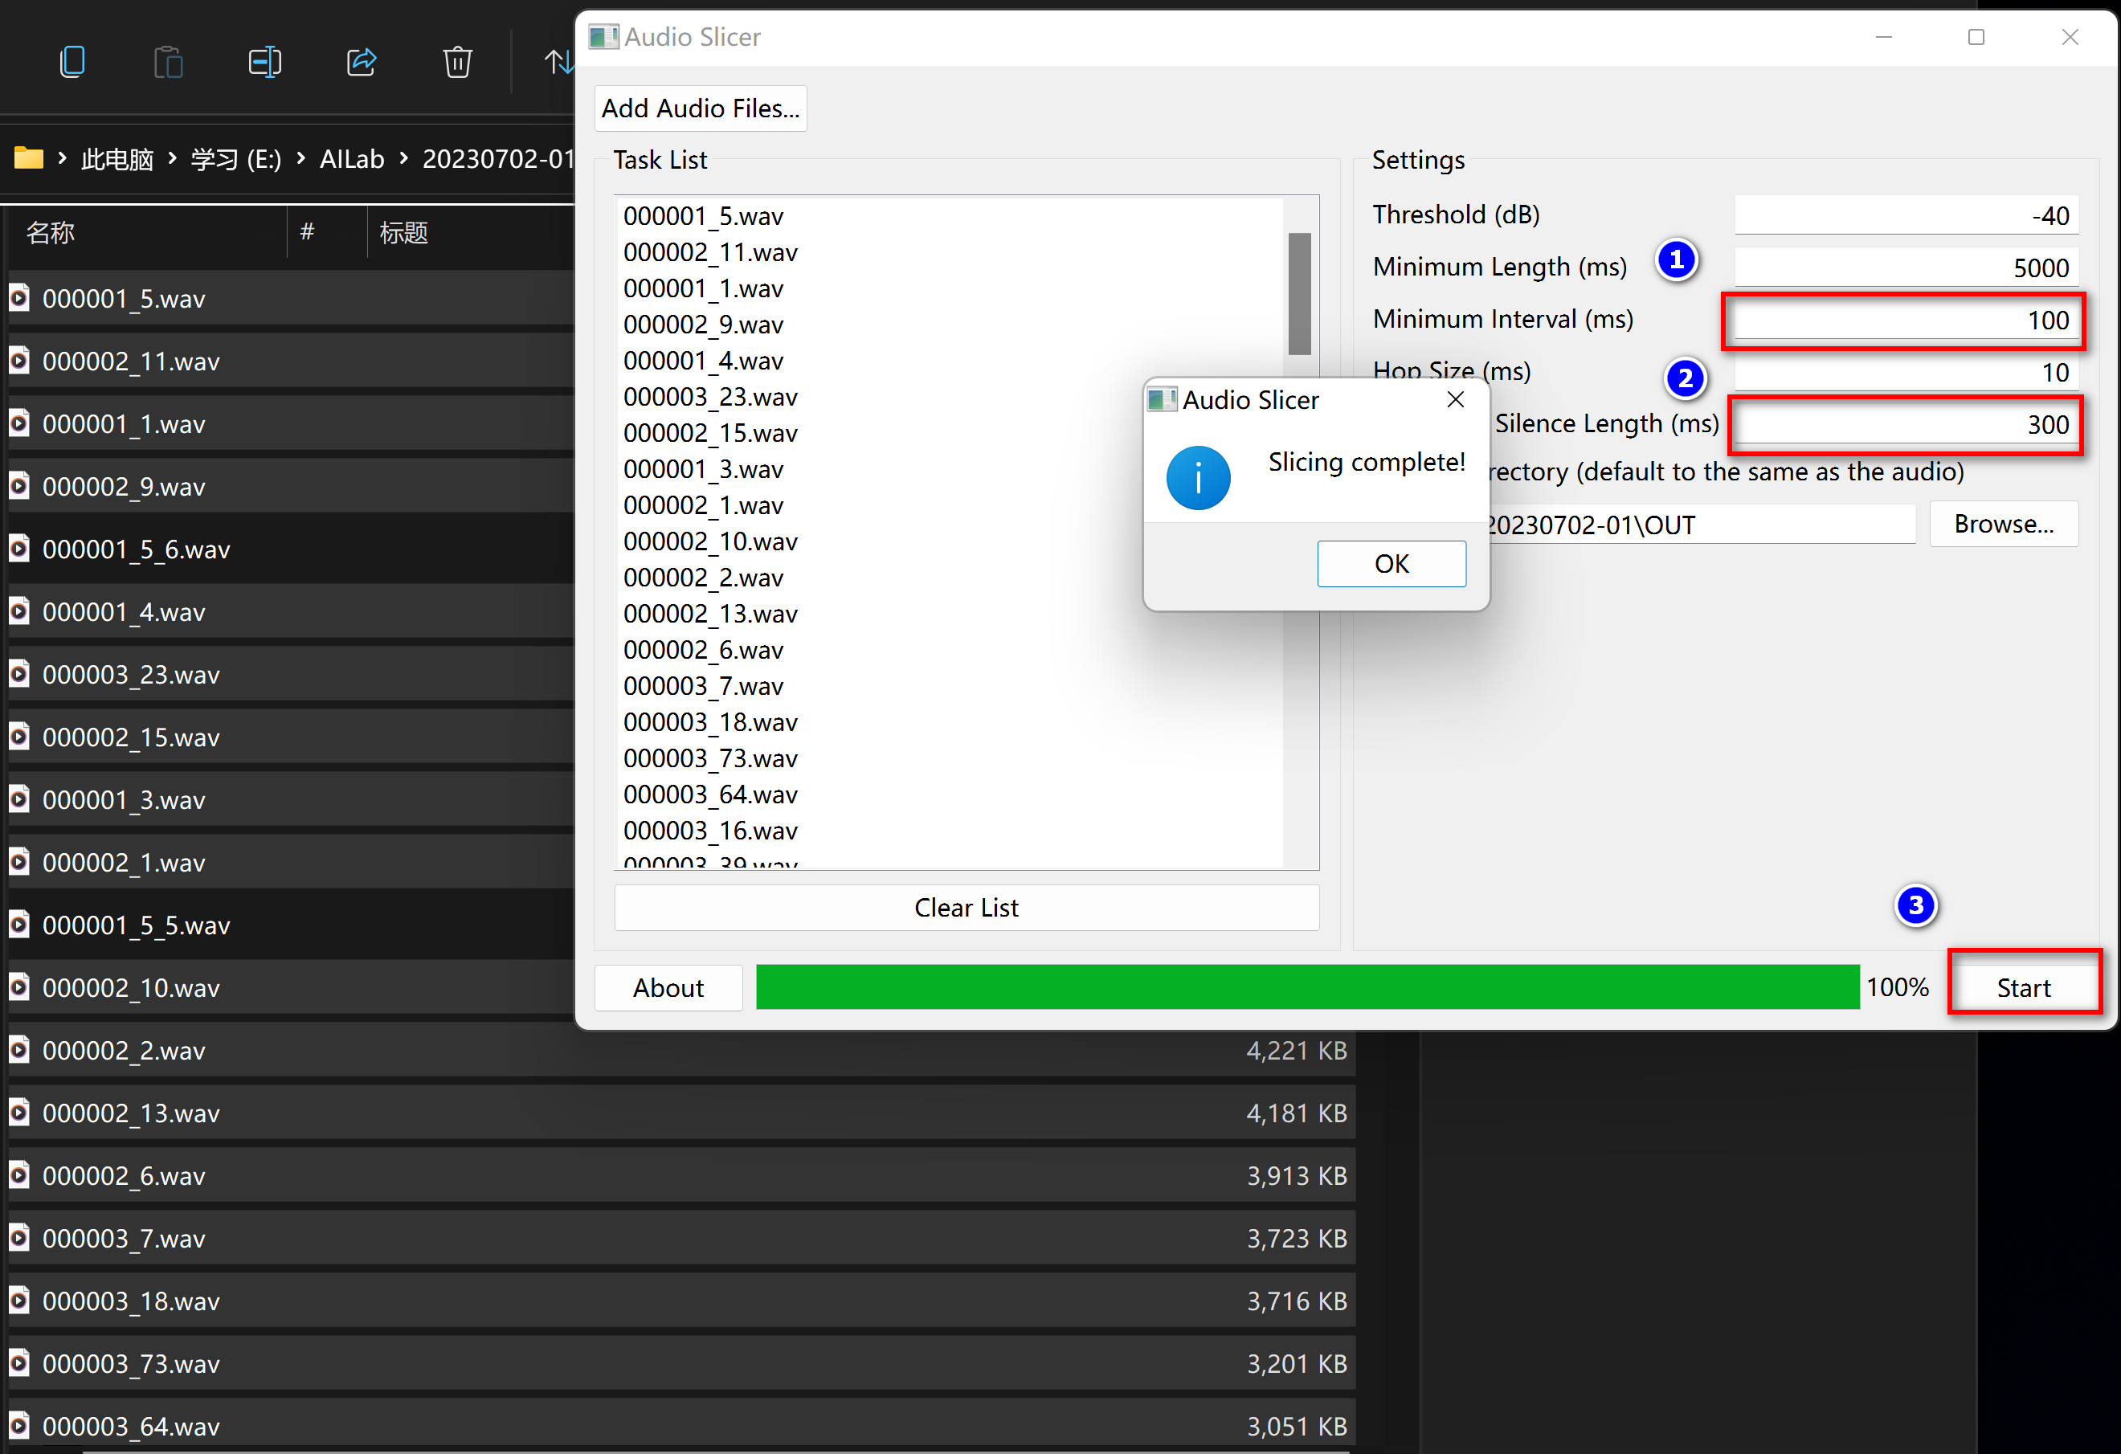
Task: Expand chevron after AILab breadcrumb
Action: (403, 159)
